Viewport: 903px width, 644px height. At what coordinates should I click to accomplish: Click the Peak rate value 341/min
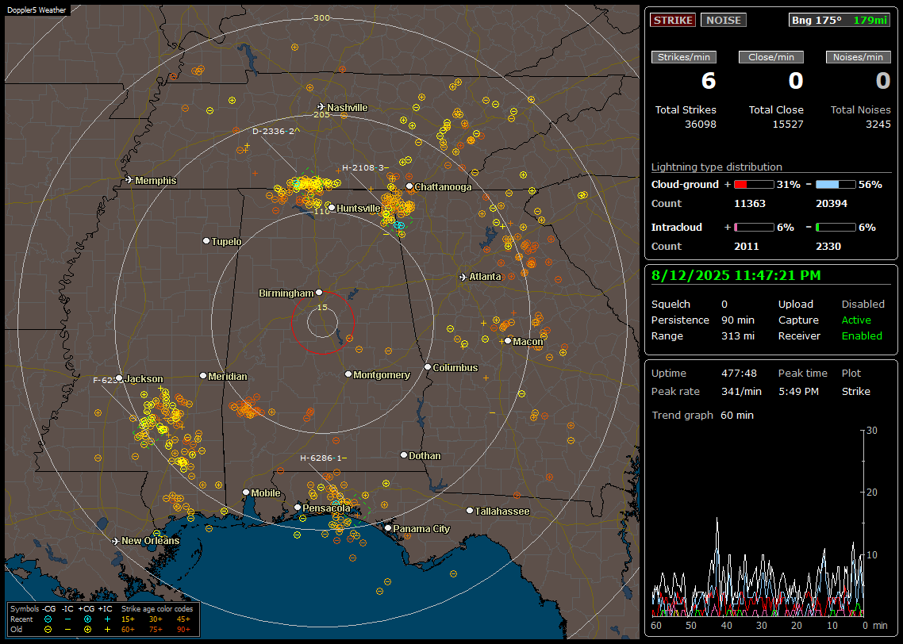(741, 391)
